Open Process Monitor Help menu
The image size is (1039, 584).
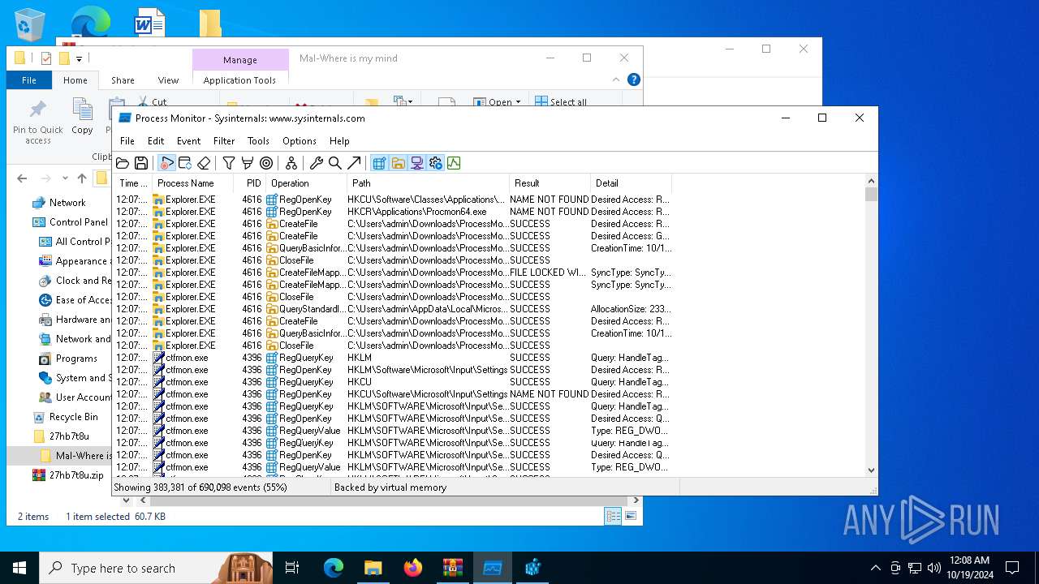pyautogui.click(x=339, y=141)
